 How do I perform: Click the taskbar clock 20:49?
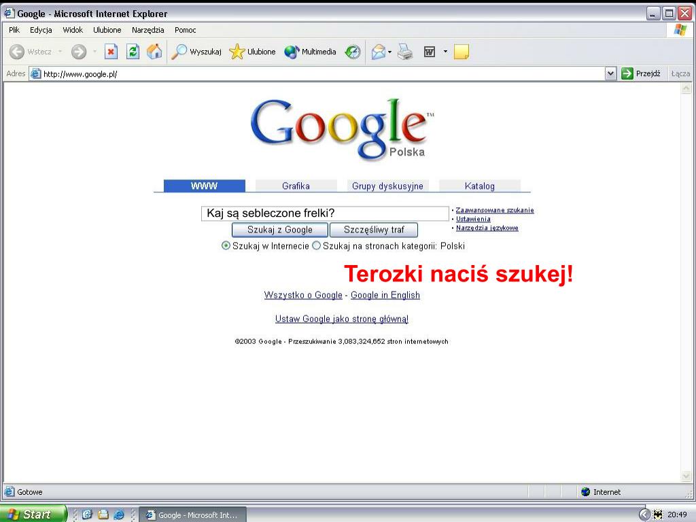tap(678, 515)
